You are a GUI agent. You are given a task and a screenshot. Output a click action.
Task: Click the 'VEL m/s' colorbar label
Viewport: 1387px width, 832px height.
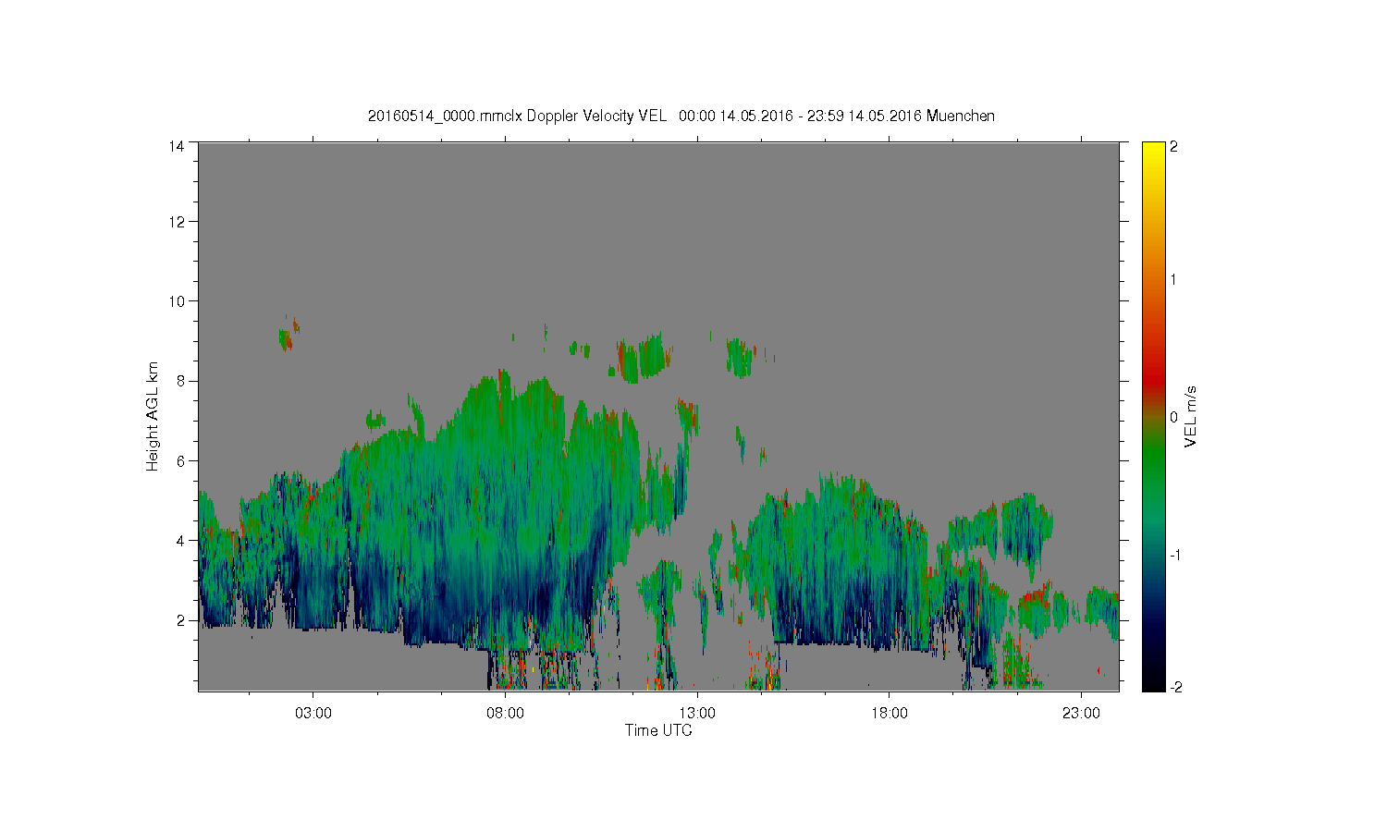pyautogui.click(x=1191, y=417)
